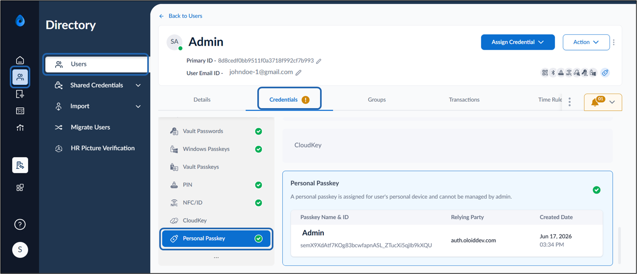
Task: Open the more options kebab beside Action
Action: (x=614, y=42)
